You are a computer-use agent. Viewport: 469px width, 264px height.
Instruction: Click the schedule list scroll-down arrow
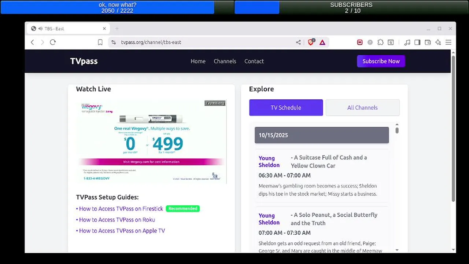coord(397,250)
